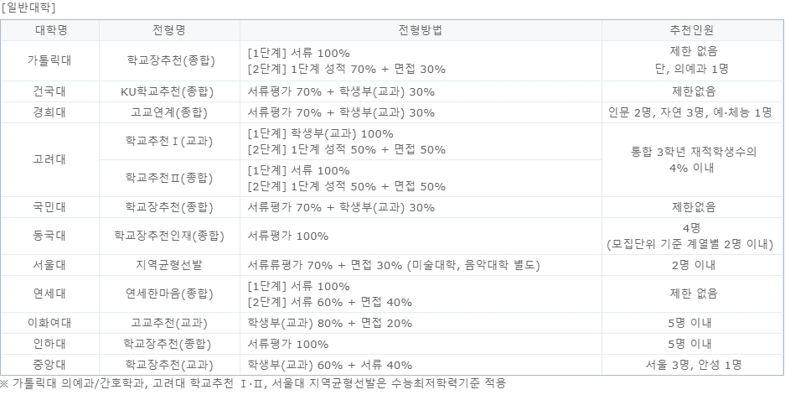The height and width of the screenshot is (395, 785).
Task: Click the 서울 3명, 안성 1명 cell
Action: coord(693,365)
